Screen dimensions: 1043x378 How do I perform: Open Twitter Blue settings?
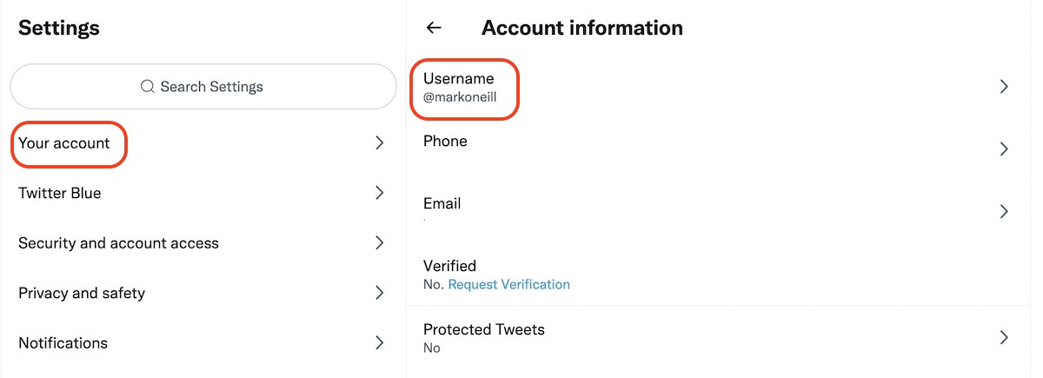(x=60, y=193)
